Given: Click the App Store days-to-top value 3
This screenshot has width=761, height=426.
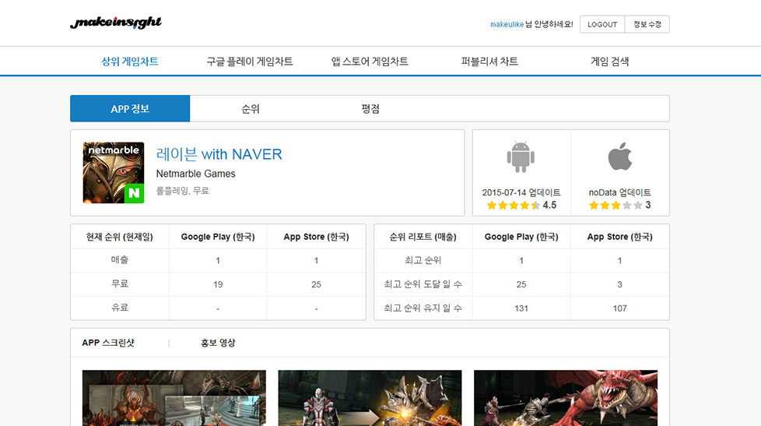Looking at the screenshot, I should coord(619,284).
